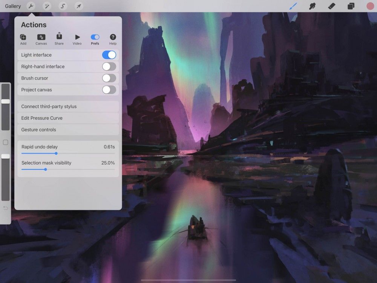Enable the Right-hand interface option
The height and width of the screenshot is (283, 377).
(x=109, y=66)
